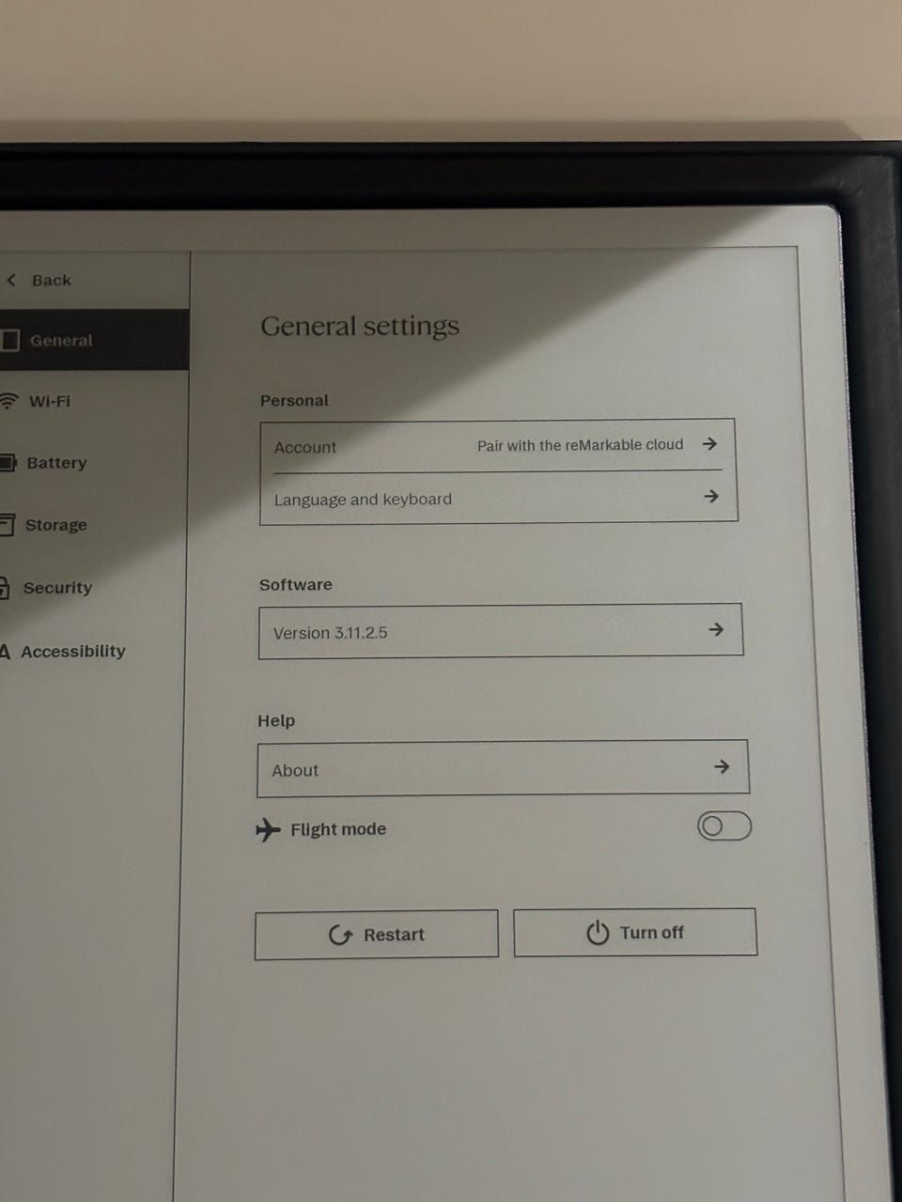The width and height of the screenshot is (902, 1202).
Task: Toggle the Flight mode switch
Action: pos(724,825)
